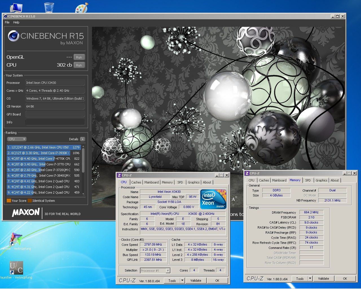Click Package value Socket 1156 LGA
The image size is (361, 289).
click(x=169, y=202)
